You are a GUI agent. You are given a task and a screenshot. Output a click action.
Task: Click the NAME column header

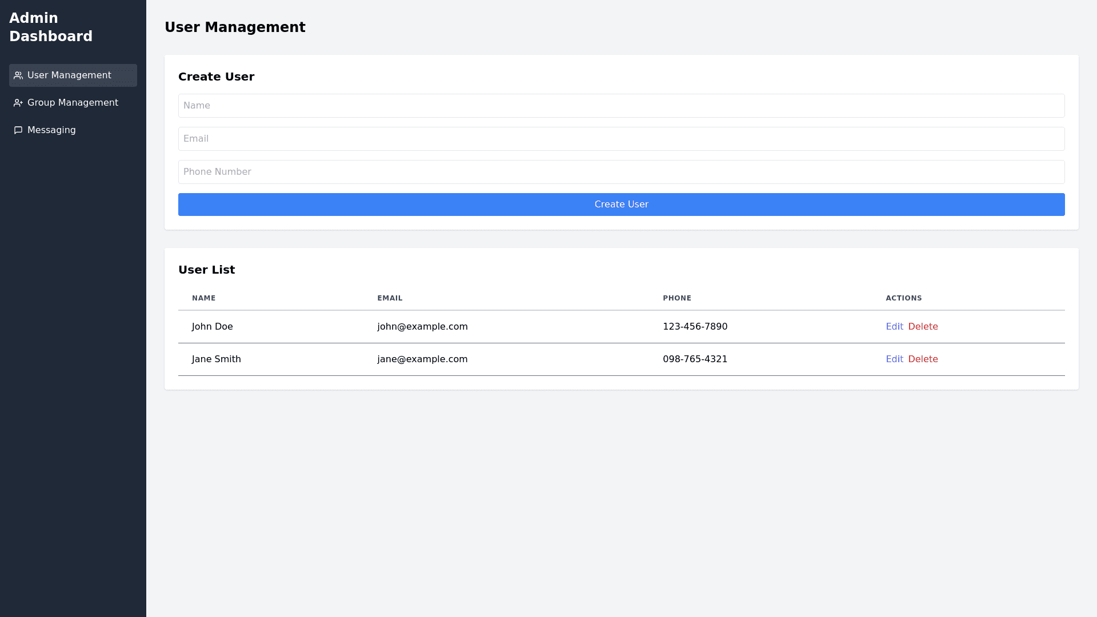click(x=204, y=298)
